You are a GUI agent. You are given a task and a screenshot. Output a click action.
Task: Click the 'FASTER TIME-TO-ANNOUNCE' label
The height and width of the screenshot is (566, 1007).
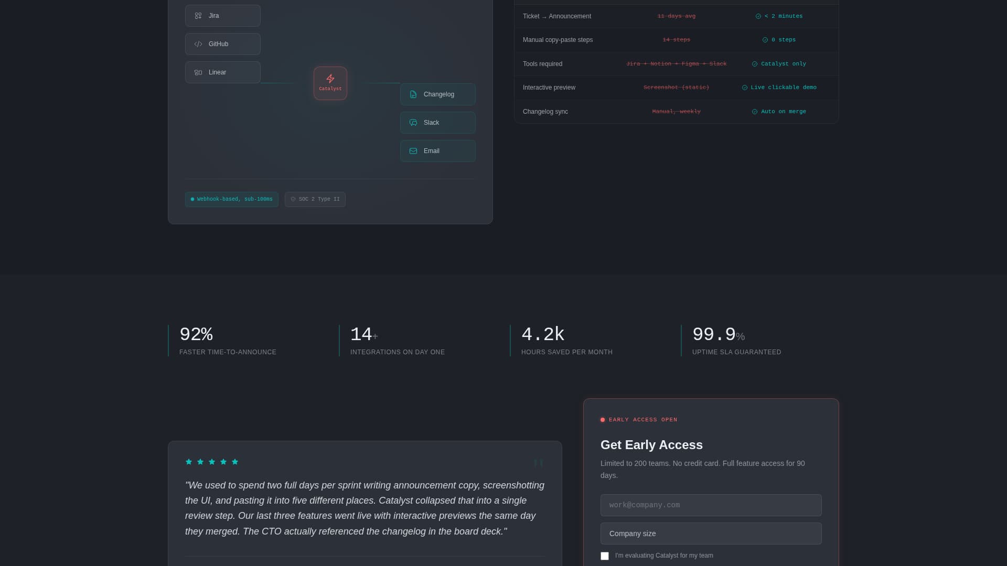[x=228, y=352]
